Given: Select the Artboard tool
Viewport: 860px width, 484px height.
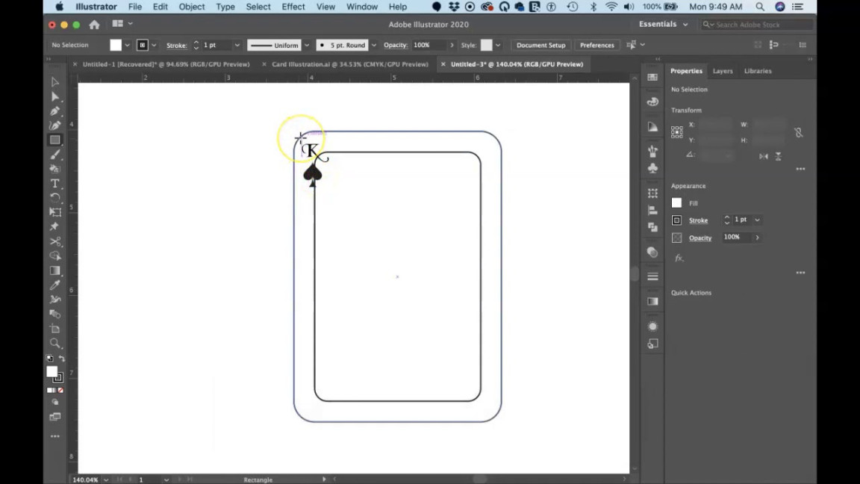Looking at the screenshot, I should point(54,329).
